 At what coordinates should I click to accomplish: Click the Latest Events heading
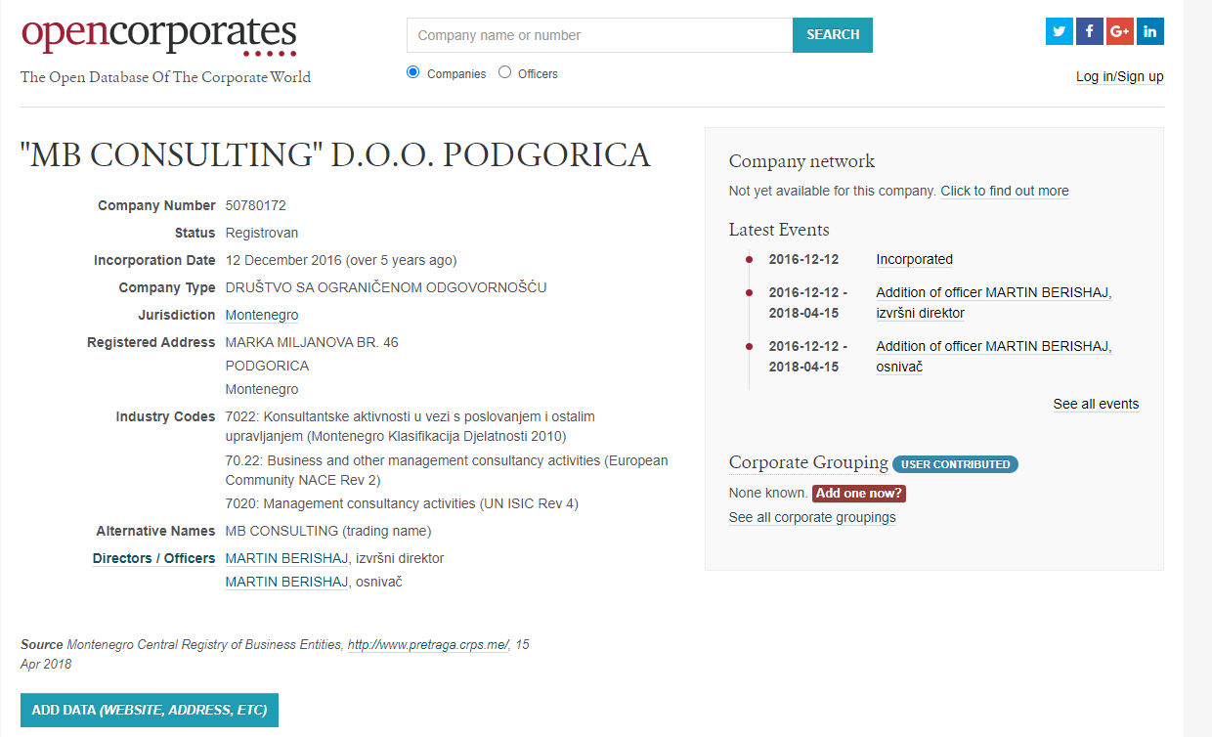[x=779, y=230]
